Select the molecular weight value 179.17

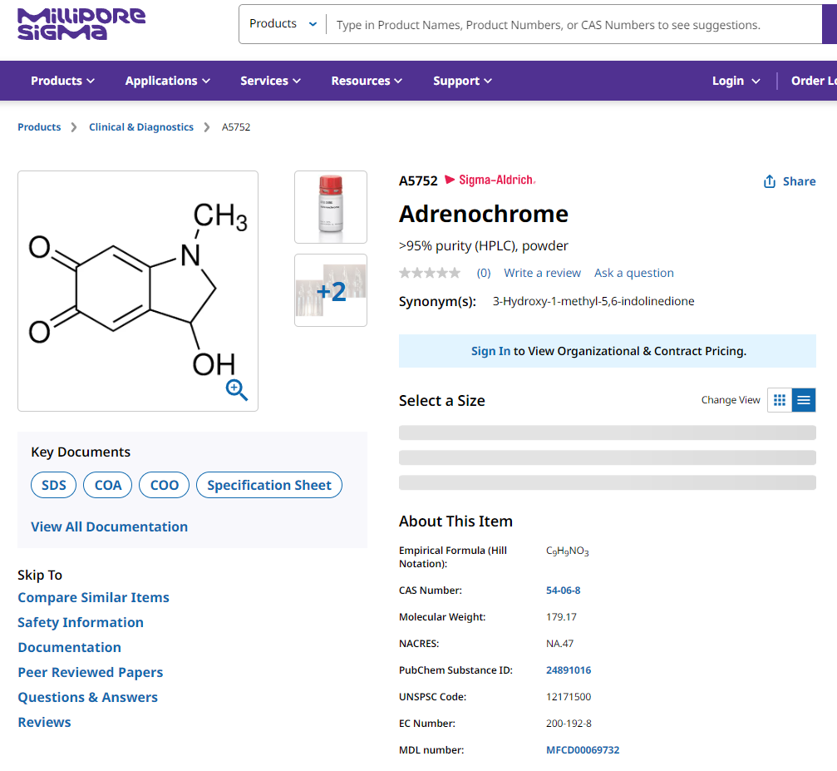[562, 617]
